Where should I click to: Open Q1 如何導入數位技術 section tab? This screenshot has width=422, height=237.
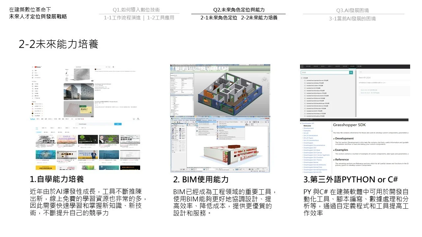pos(136,10)
